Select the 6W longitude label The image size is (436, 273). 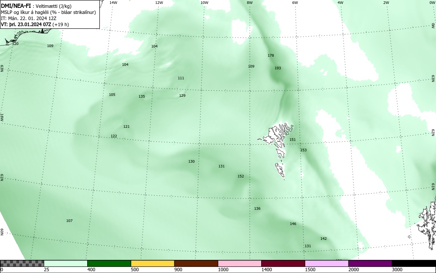coord(295,3)
